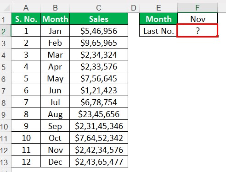Select the cell with $5,46,956
Image resolution: width=226 pixels, height=172 pixels.
99,31
